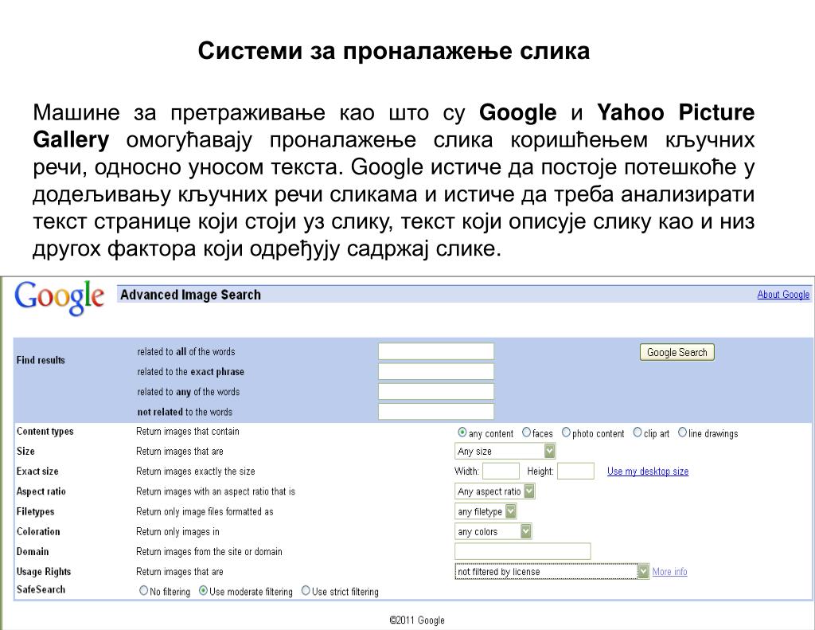Click the 'Find results' label
The image size is (815, 630).
pos(41,360)
